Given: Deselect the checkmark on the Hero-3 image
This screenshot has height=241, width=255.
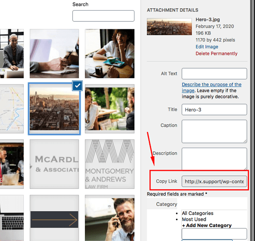Looking at the screenshot, I should tap(78, 85).
